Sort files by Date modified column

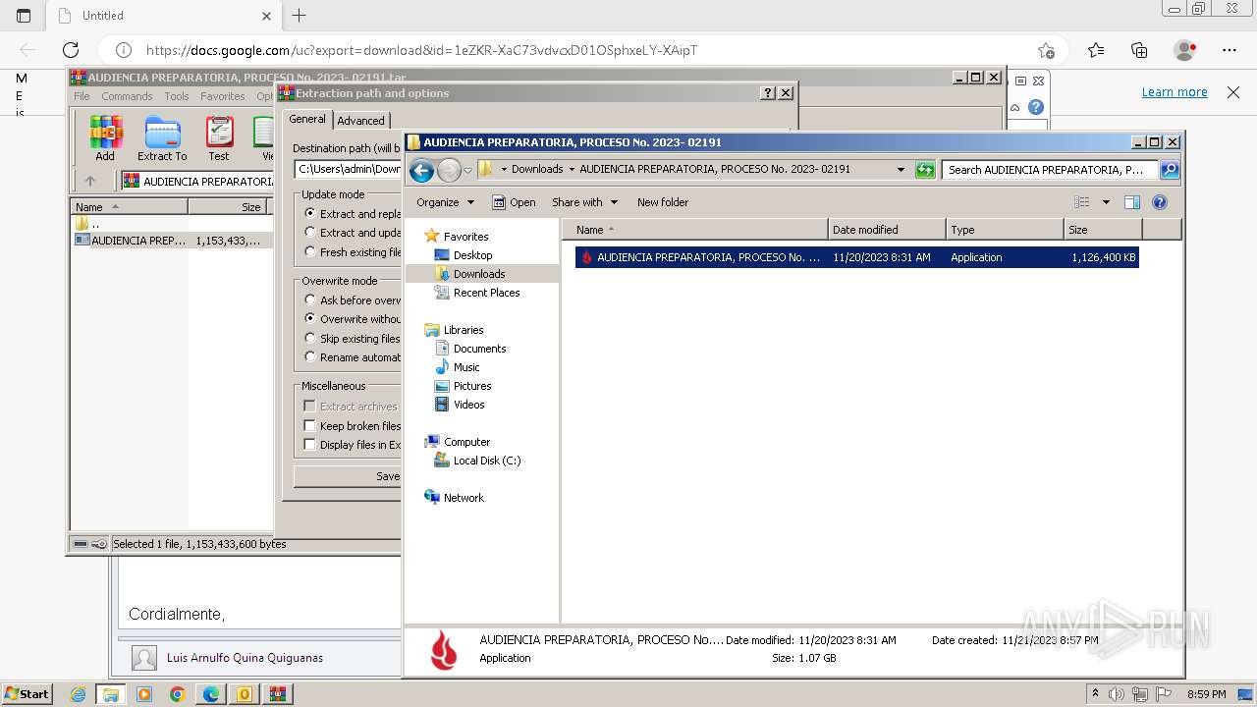[x=887, y=230]
